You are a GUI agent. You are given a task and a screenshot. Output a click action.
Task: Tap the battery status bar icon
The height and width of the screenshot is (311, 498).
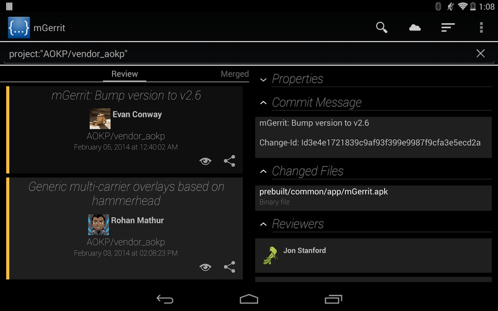tap(473, 6)
